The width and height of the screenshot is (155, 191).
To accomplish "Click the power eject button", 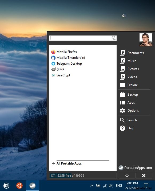I will pyautogui.click(x=127, y=176).
